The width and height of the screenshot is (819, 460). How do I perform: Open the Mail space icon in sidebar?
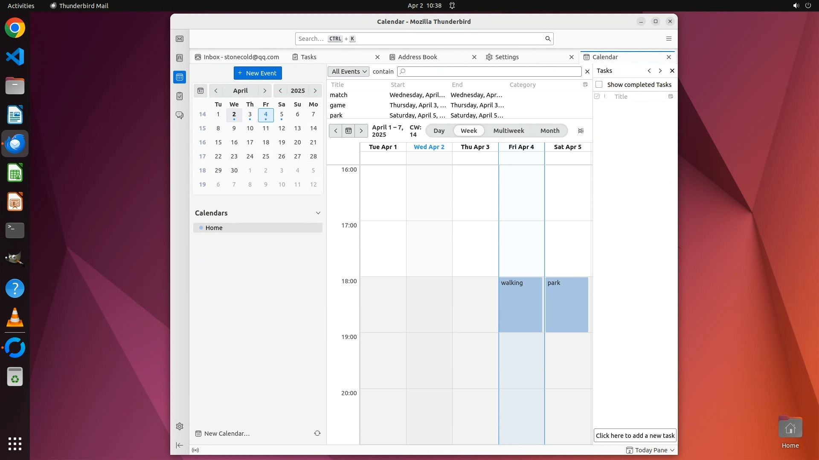180,39
